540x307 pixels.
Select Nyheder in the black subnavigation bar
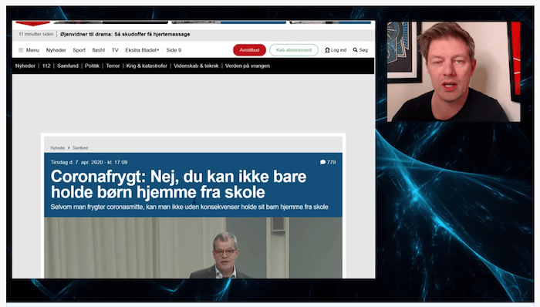coord(25,66)
